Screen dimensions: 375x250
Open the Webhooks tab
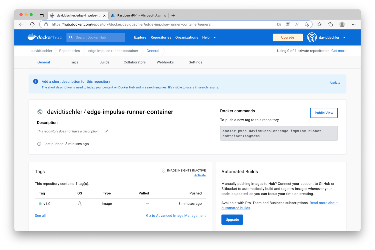[x=165, y=62]
